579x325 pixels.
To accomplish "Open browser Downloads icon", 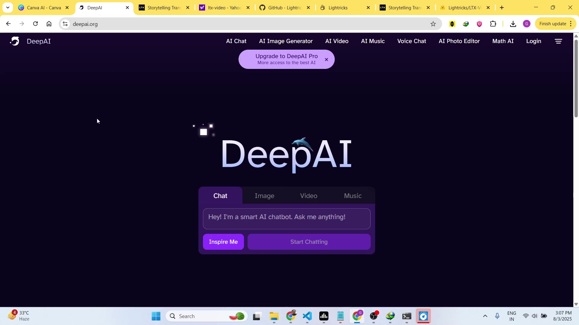I will click(x=513, y=24).
